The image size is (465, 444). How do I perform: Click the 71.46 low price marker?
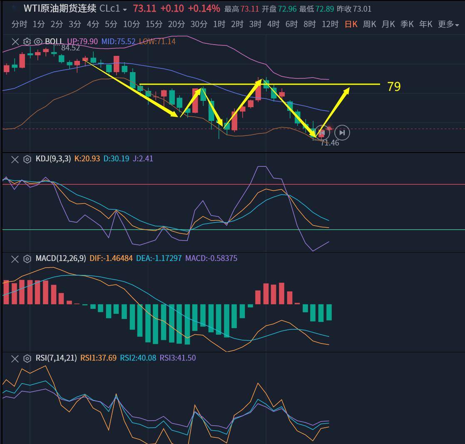330,143
